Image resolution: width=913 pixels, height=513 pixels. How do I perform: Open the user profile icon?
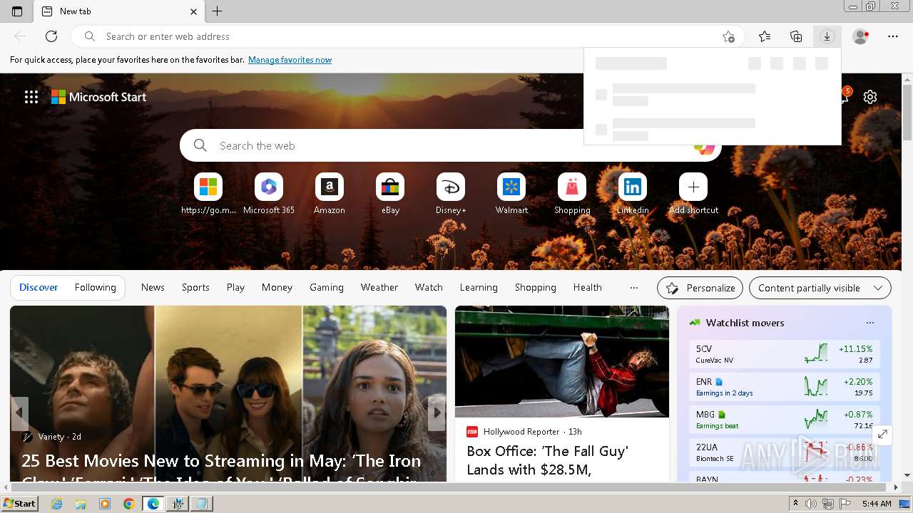click(x=861, y=36)
